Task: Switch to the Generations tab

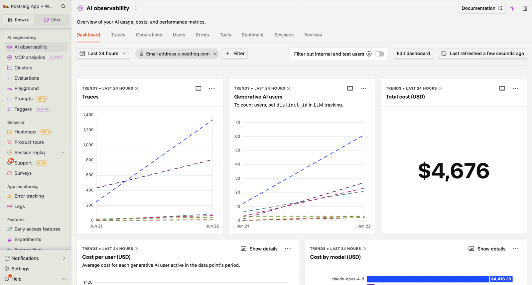Action: click(x=149, y=35)
